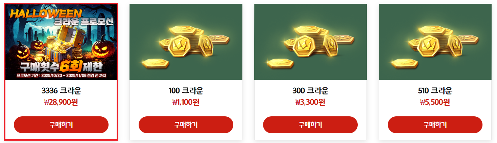
Task: Select the 100 크라운 title text
Action: point(186,91)
